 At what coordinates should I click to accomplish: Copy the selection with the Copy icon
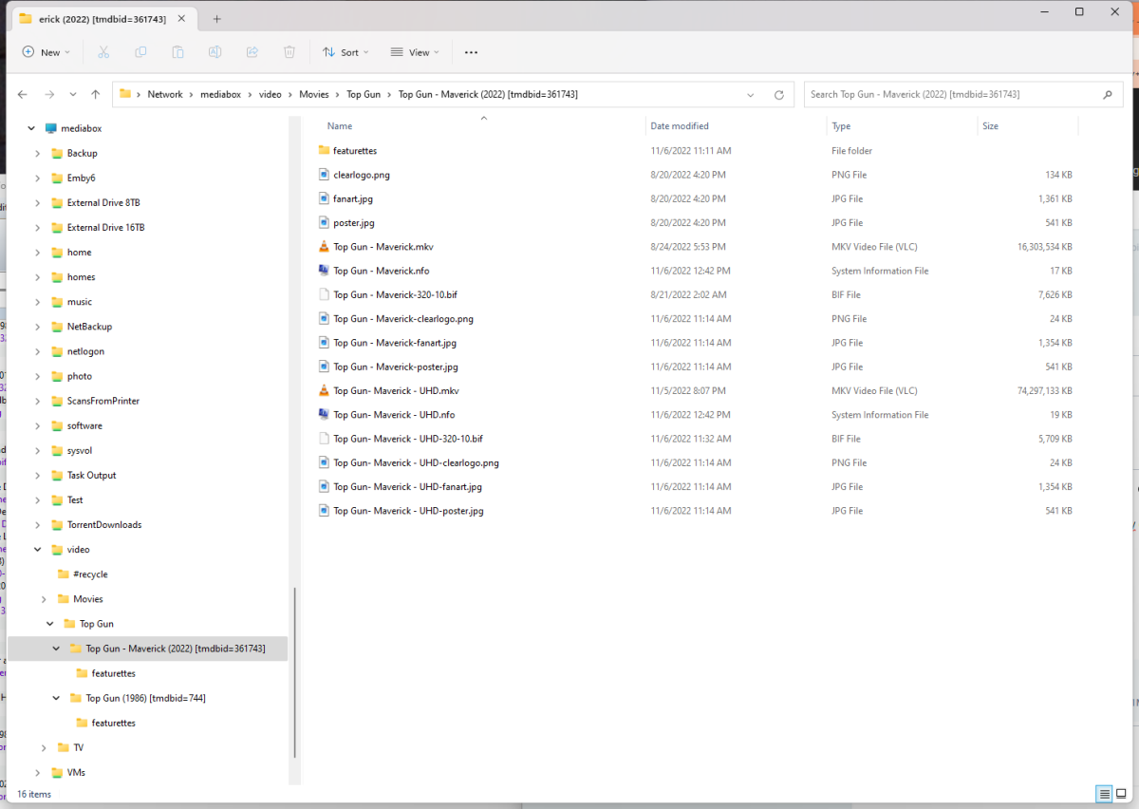140,52
